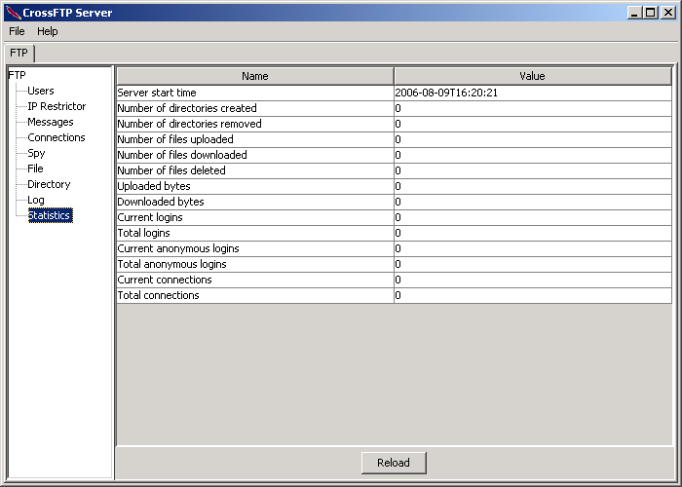Select Users in the sidebar tree
This screenshot has width=682, height=487.
click(x=41, y=91)
